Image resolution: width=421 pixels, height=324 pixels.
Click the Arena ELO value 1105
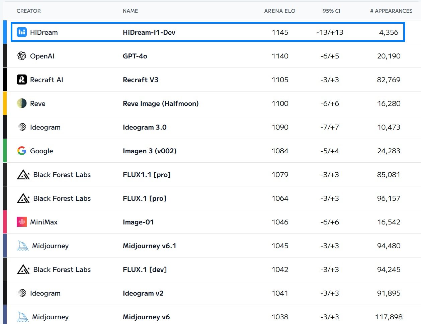pyautogui.click(x=280, y=80)
